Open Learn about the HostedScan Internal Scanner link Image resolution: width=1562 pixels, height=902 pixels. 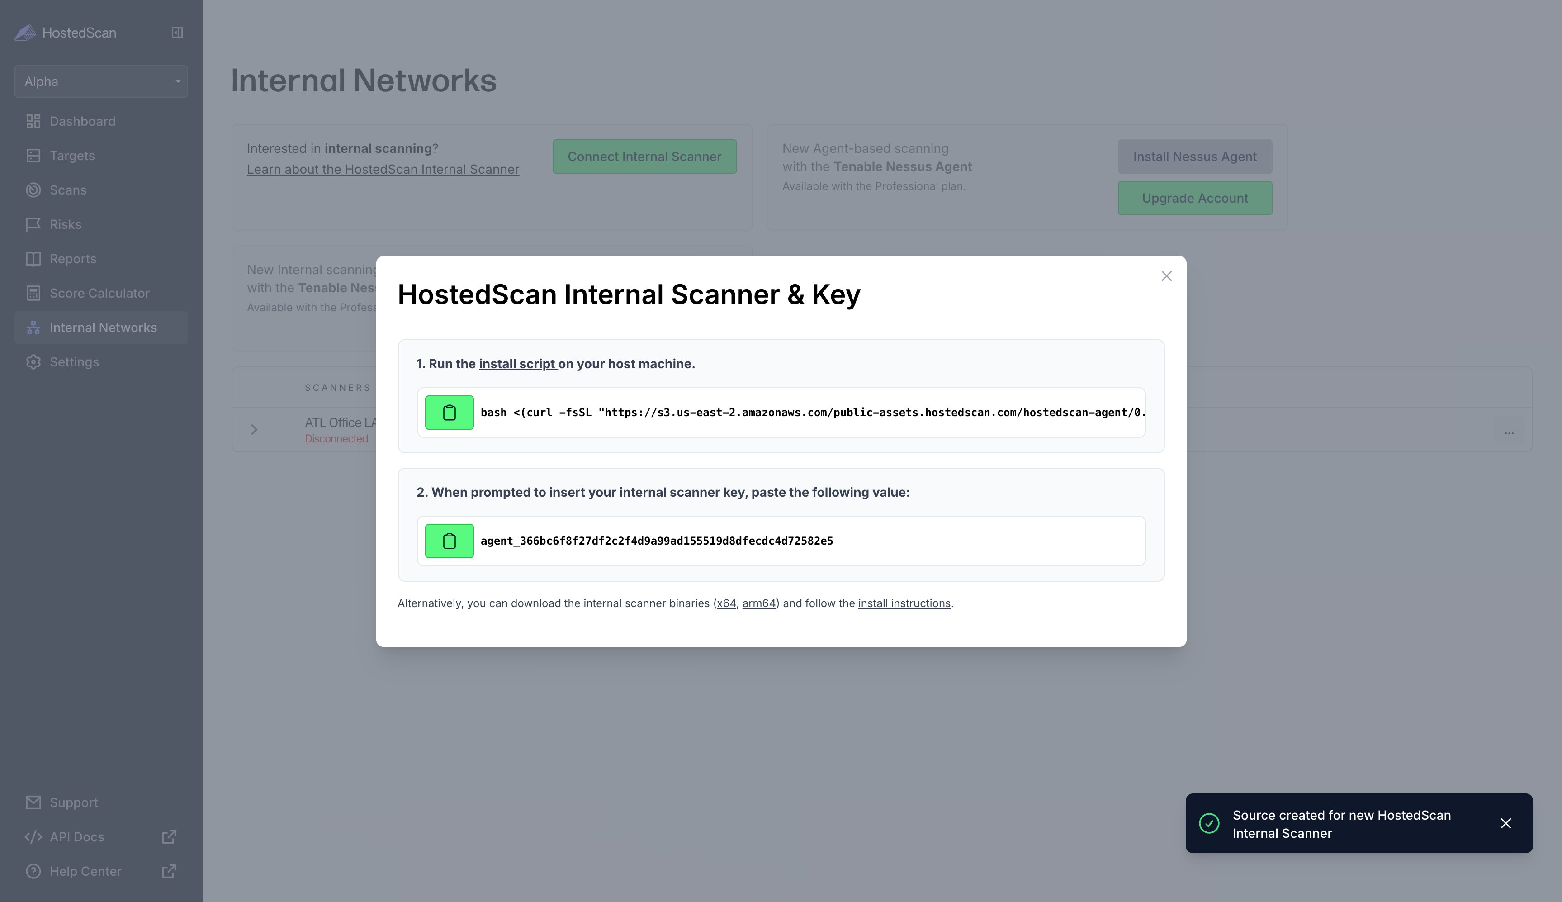(x=383, y=169)
